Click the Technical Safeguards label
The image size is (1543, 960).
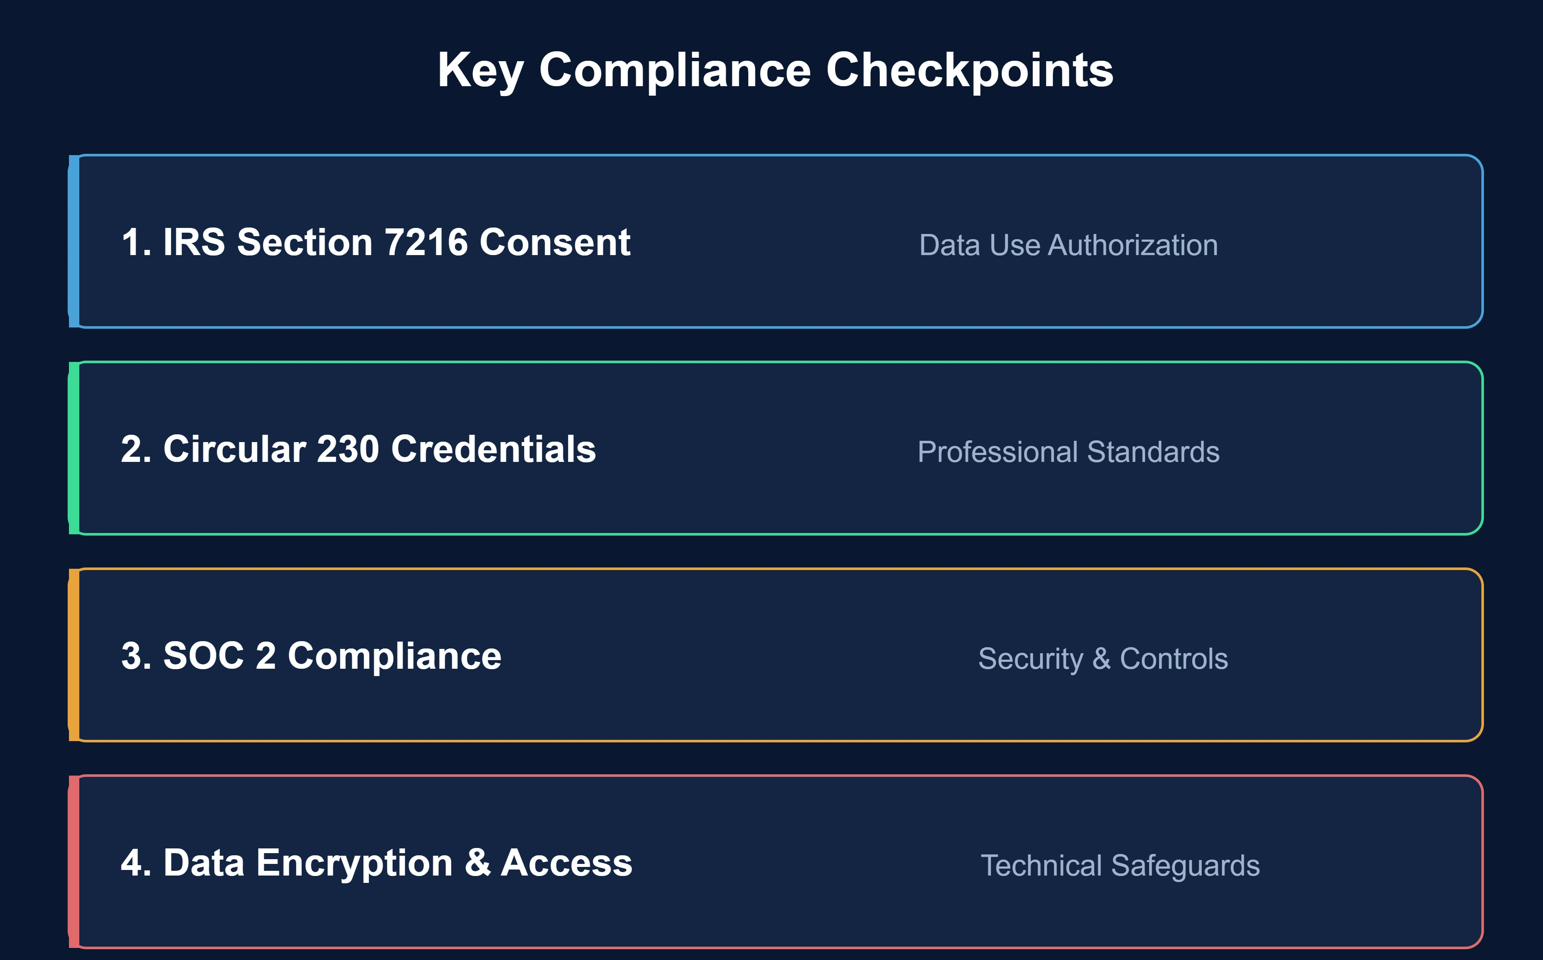[1120, 866]
